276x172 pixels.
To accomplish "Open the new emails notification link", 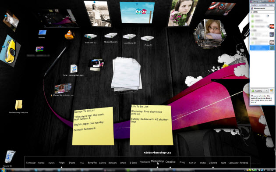I will [x=260, y=8].
